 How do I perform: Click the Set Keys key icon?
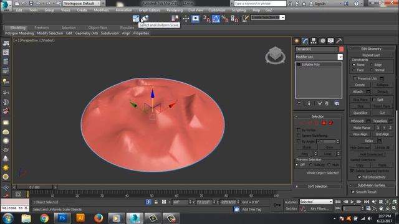(277, 205)
